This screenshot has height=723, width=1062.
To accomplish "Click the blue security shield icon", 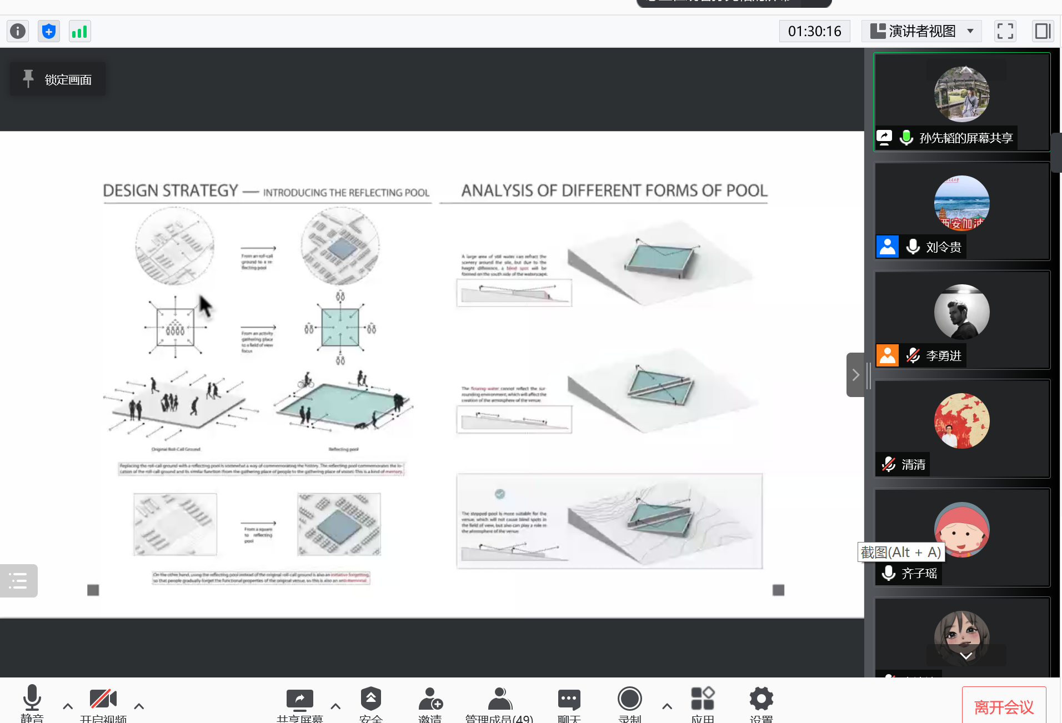I will pos(49,31).
